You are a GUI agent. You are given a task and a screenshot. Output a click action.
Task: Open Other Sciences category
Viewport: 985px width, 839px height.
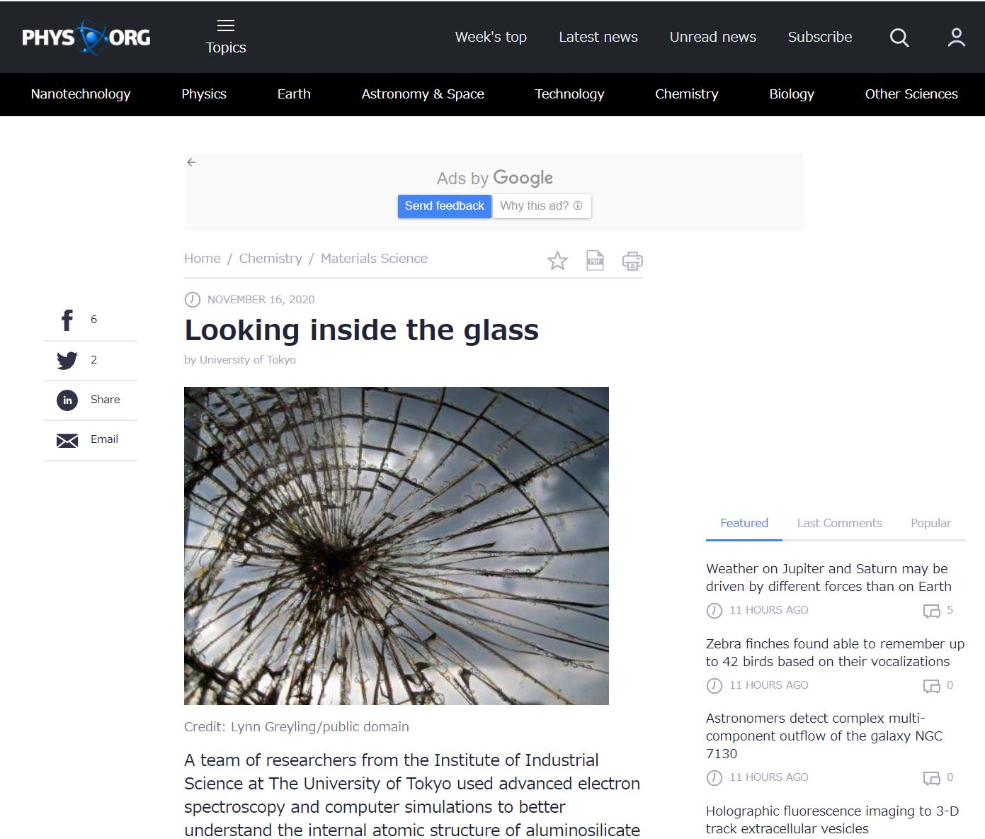911,94
